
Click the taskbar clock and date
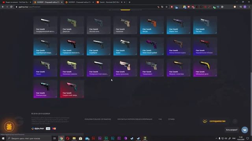(241, 138)
